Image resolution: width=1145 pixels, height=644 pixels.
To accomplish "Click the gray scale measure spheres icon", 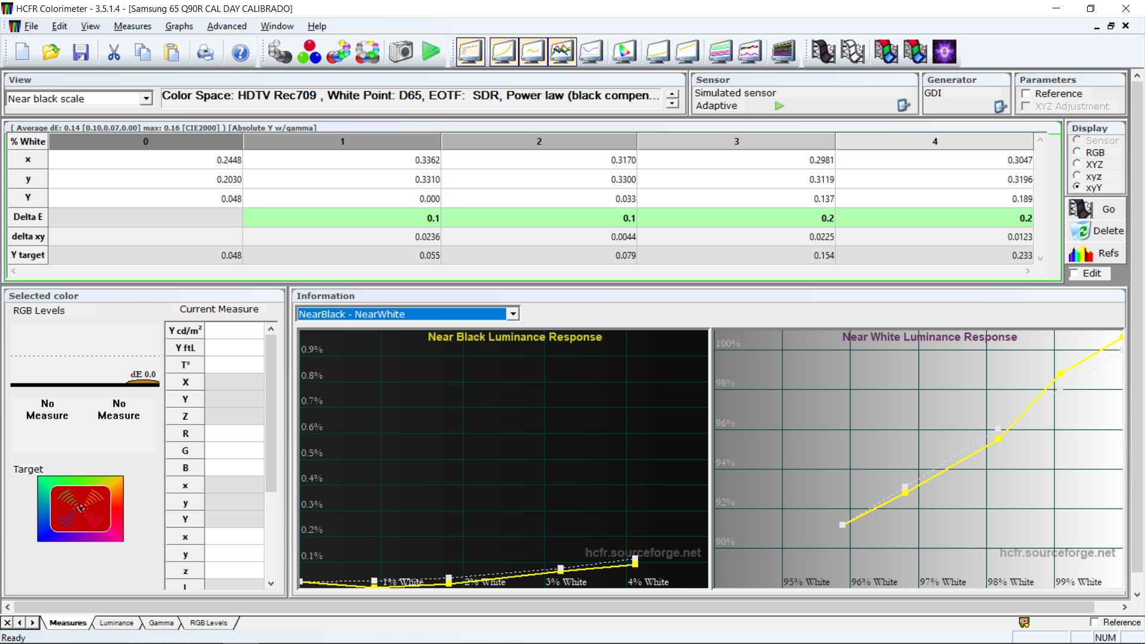I will tap(279, 52).
